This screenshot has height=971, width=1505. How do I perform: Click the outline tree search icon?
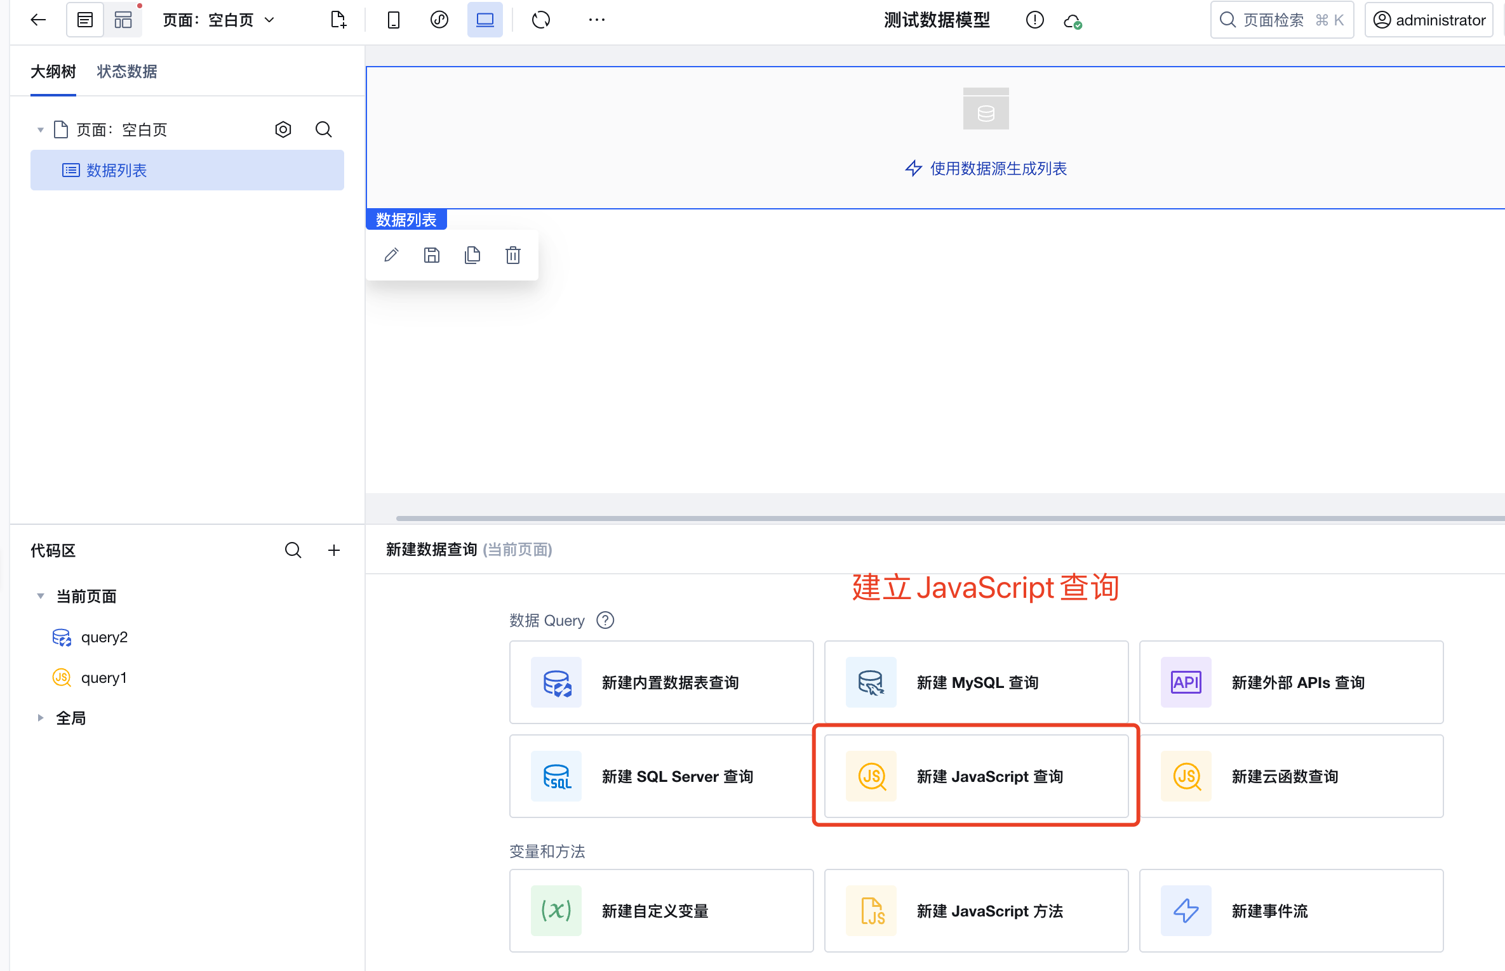click(x=324, y=129)
